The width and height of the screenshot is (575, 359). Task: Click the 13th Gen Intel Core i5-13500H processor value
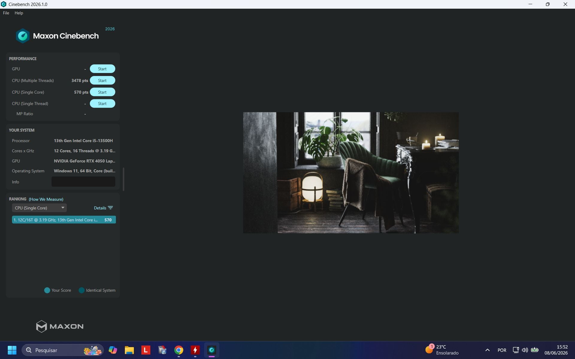click(x=83, y=141)
